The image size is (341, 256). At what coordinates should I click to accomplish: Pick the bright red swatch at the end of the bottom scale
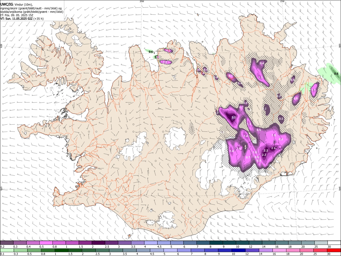(334, 250)
